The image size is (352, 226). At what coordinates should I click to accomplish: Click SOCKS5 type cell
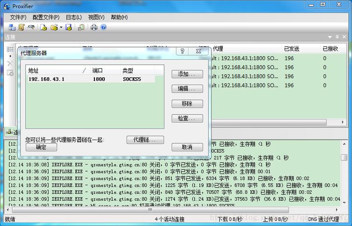(x=132, y=79)
